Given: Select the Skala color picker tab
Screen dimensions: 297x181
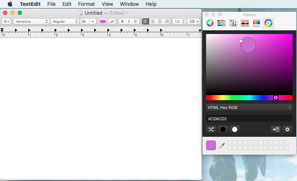Looking at the screenshot, I should point(268,23).
